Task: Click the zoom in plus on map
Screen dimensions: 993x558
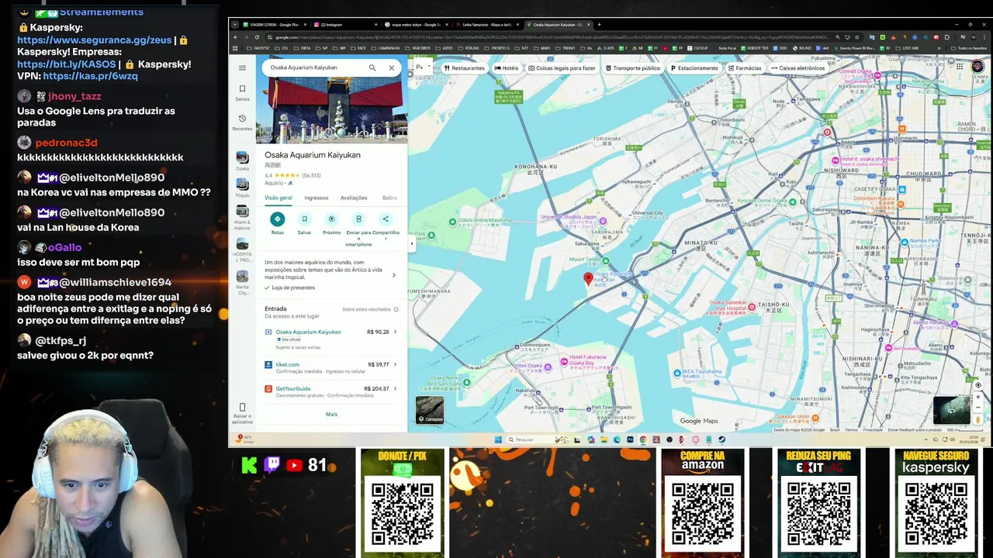Action: (978, 397)
